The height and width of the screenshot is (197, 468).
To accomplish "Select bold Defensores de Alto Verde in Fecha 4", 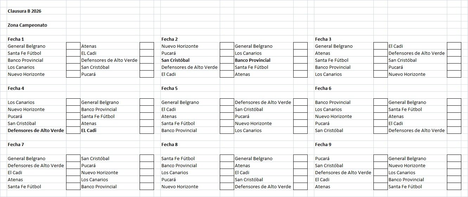I will (x=37, y=130).
